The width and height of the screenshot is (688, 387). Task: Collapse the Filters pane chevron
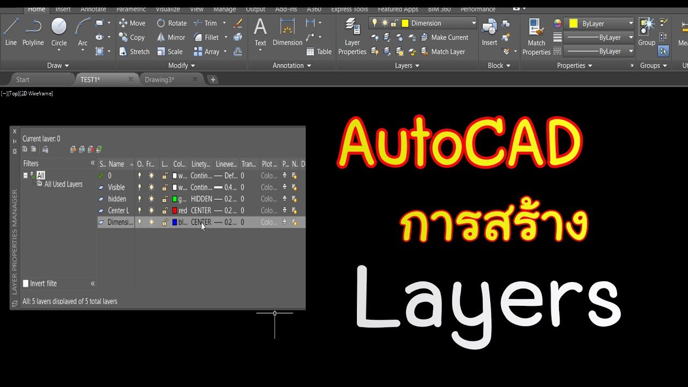(92, 163)
